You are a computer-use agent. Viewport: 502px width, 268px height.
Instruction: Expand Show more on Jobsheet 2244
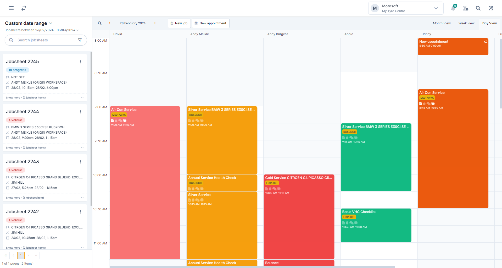[x=45, y=148]
